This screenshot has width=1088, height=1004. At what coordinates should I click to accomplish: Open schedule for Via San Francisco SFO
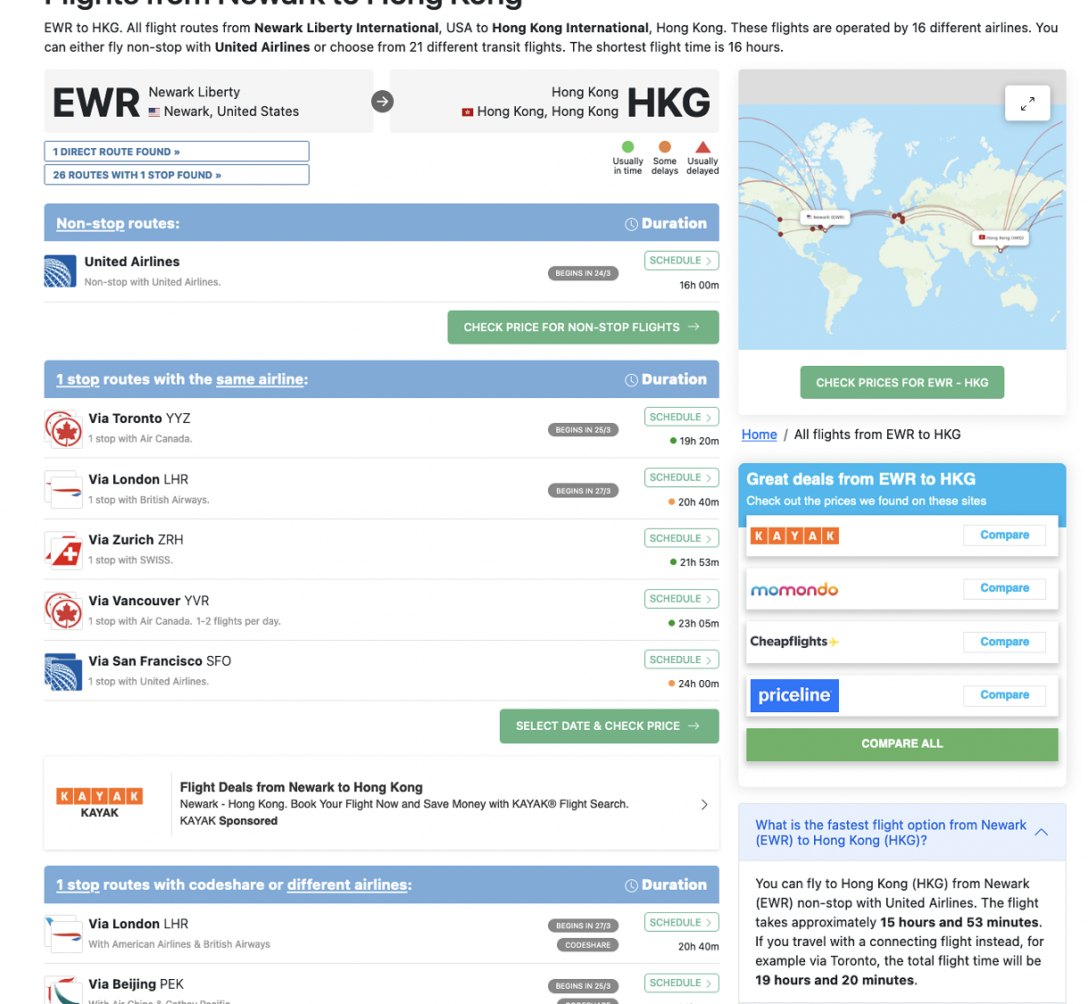click(x=681, y=660)
